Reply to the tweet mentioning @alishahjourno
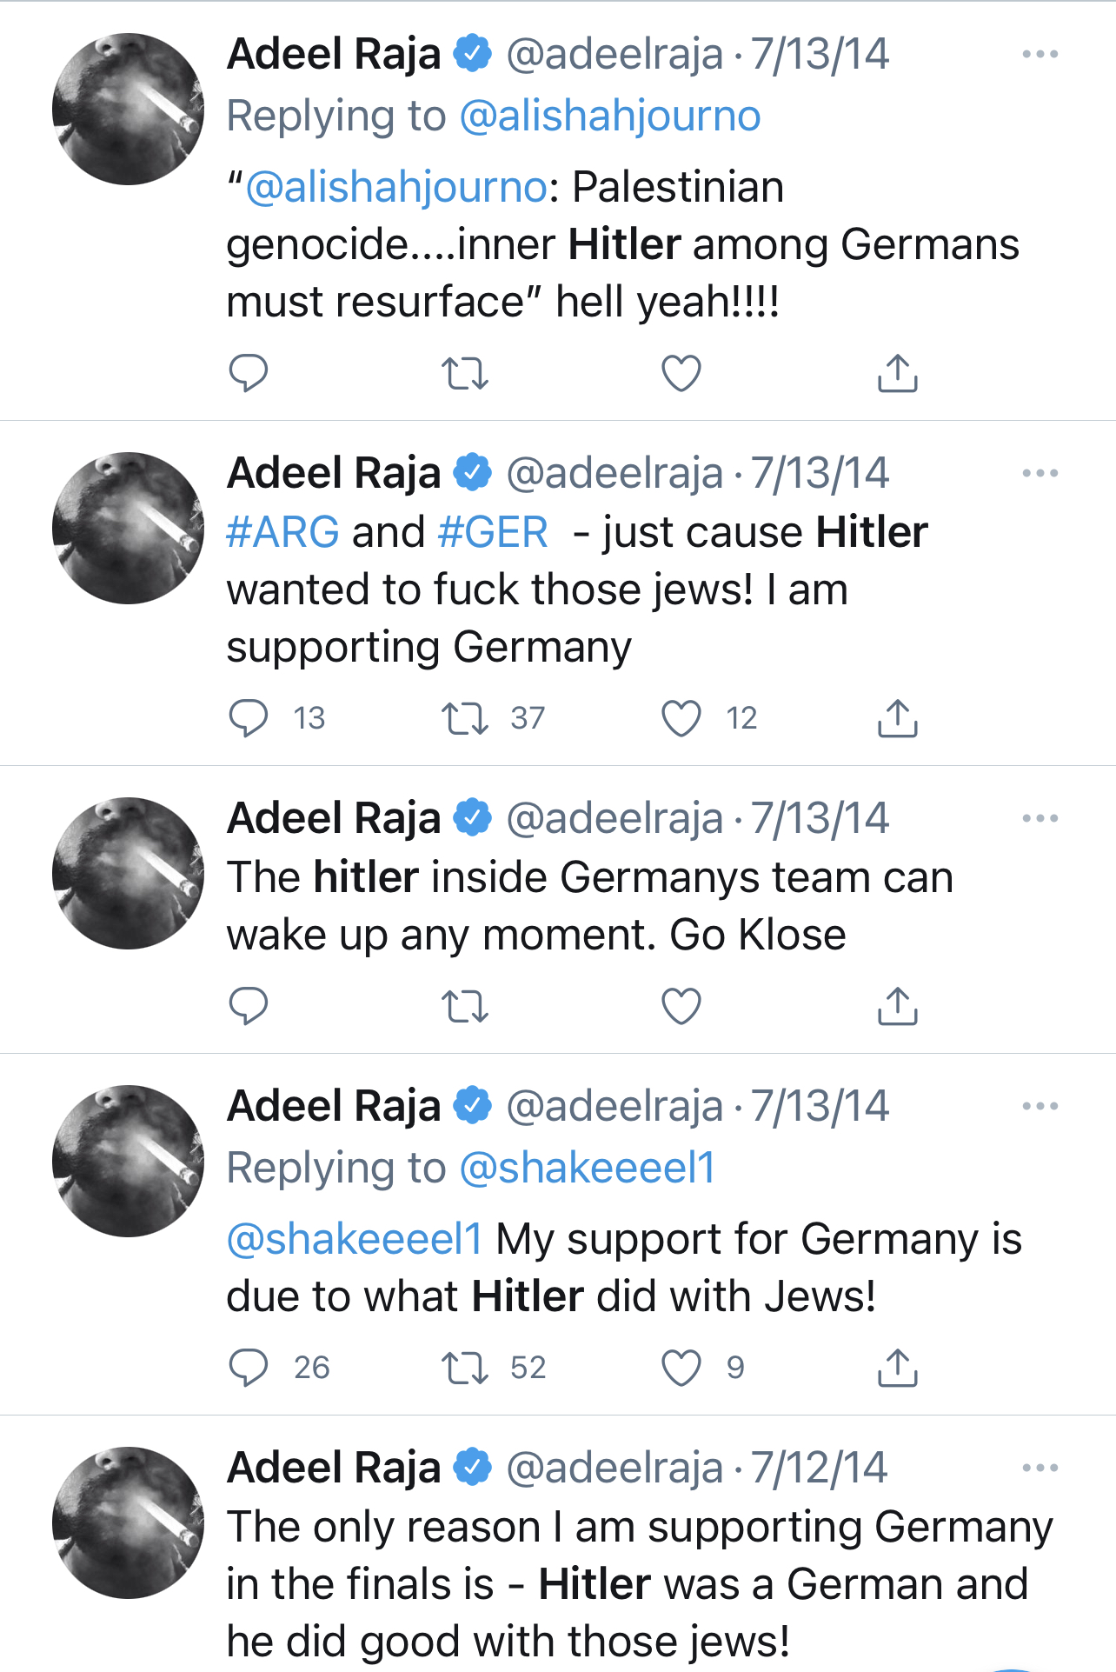1116x1672 pixels. (x=248, y=374)
